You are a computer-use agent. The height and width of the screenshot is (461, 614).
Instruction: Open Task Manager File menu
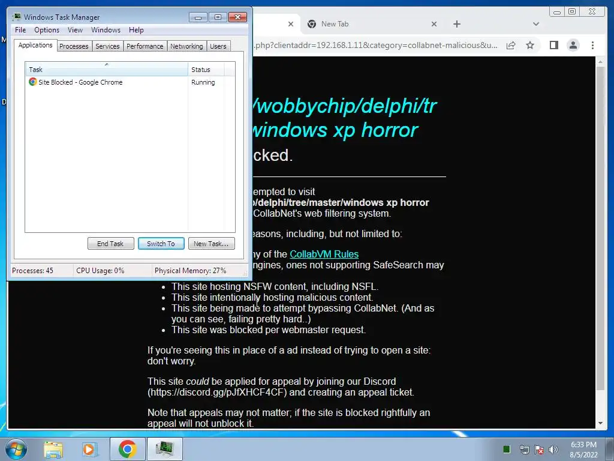(20, 30)
